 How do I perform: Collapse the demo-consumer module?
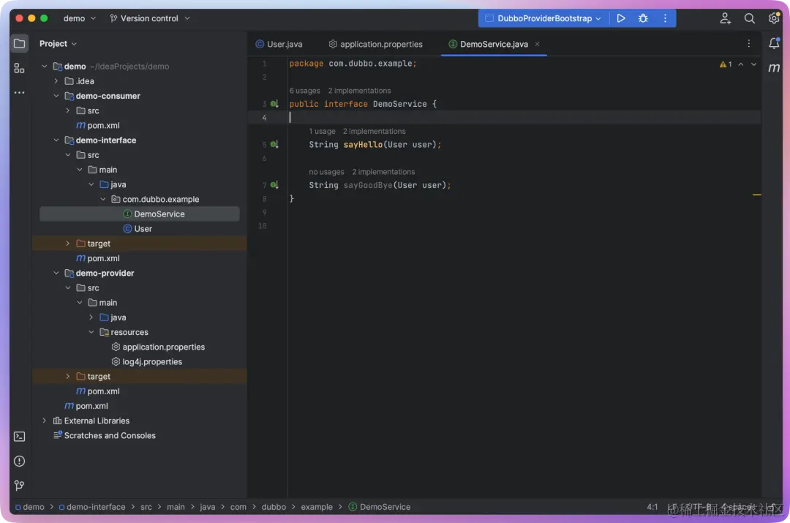point(56,96)
